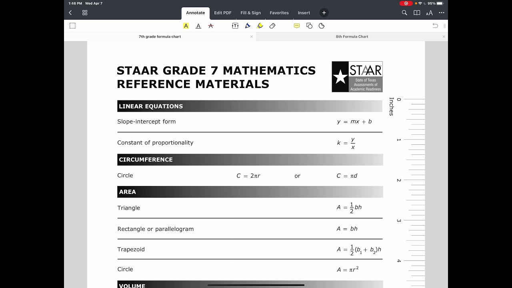
Task: Close the 8th Formula Chart tab
Action: tap(444, 36)
